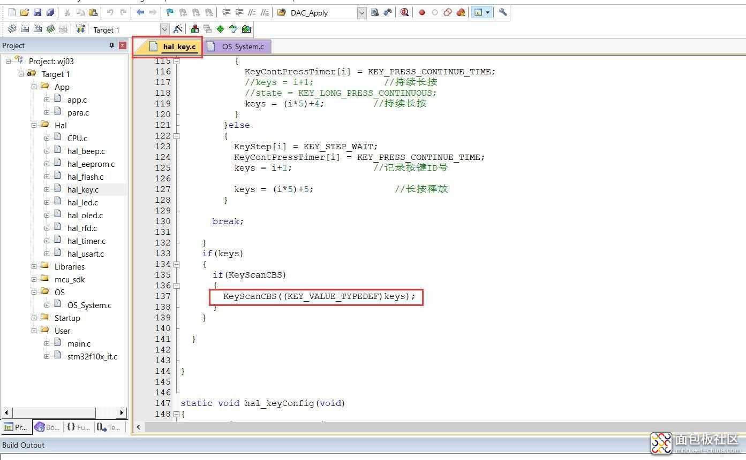Open the Project bottom panel tab
Viewport: 746px width, 460px height.
pos(16,427)
